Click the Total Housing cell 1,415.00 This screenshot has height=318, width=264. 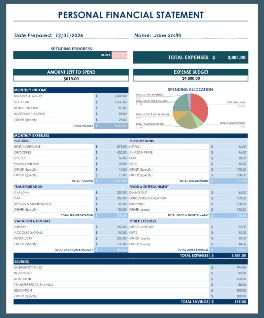pos(111,181)
